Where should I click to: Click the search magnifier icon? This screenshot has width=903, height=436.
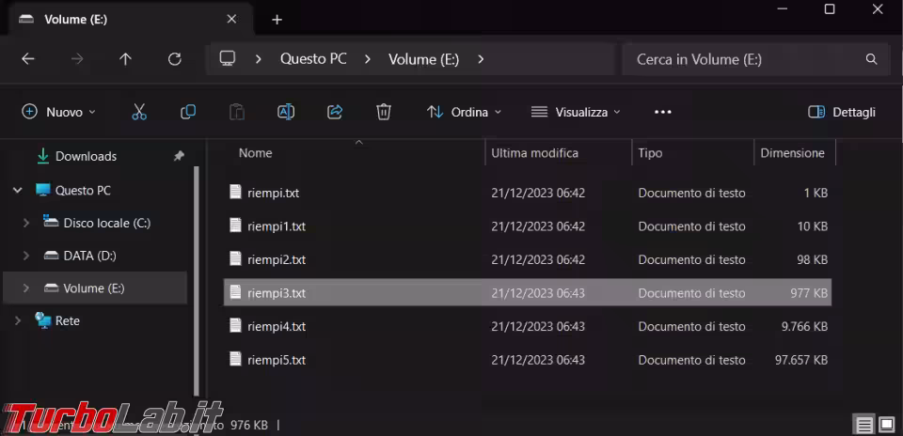coord(871,59)
